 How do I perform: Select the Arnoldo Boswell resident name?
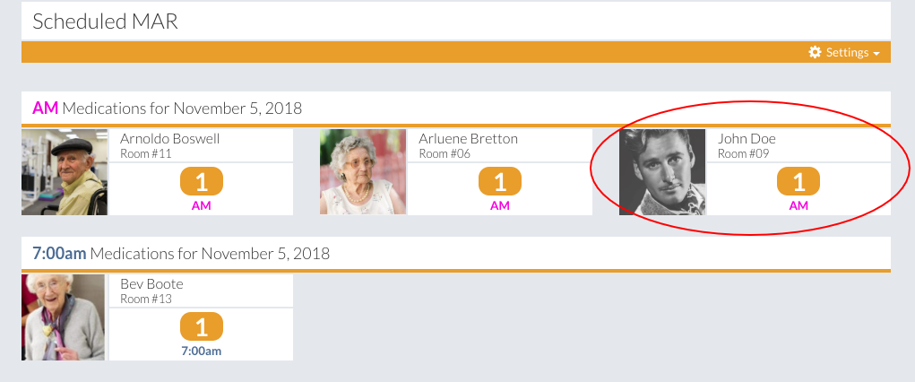tap(170, 139)
